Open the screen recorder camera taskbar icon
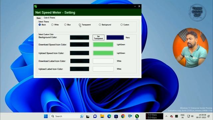This screenshot has width=213, height=120. [x=130, y=116]
